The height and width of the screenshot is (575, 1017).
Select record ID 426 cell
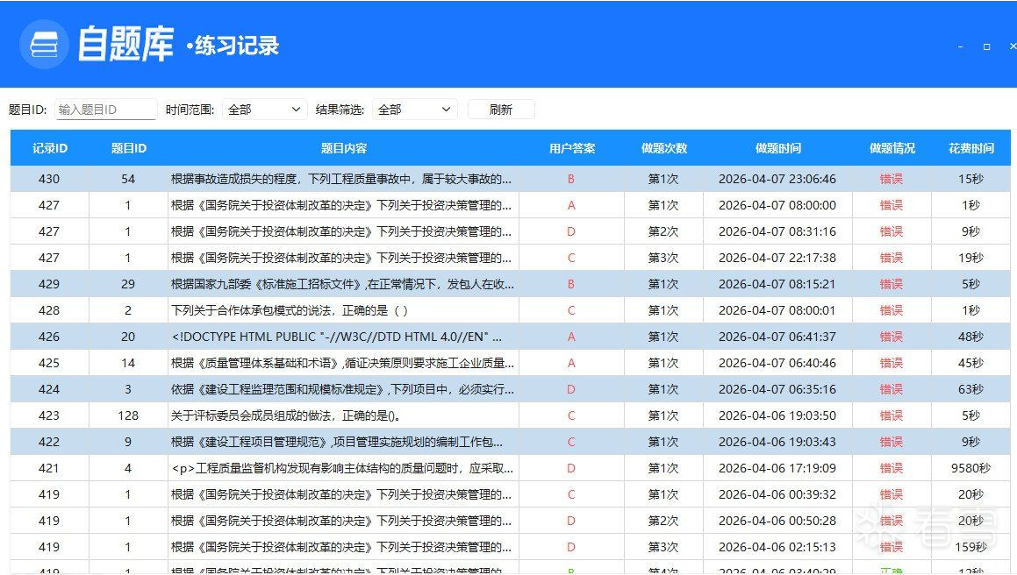click(x=49, y=337)
